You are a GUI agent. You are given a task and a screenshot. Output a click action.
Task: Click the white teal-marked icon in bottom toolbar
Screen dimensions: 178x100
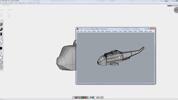[73, 97]
